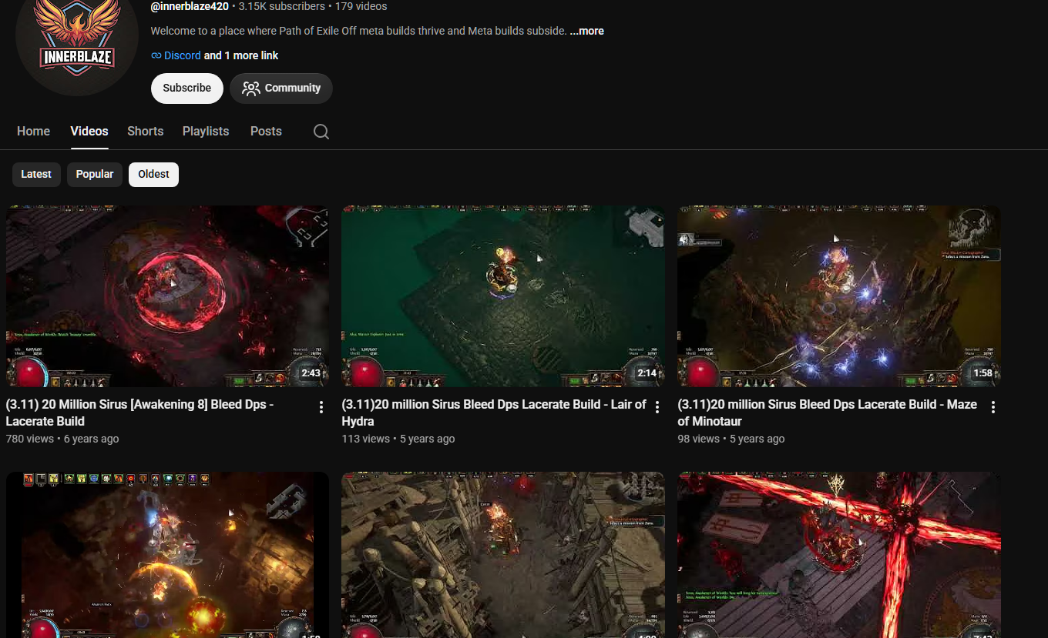1048x638 pixels.
Task: Click the '780 views • 6 years ago' text
Action: tap(62, 439)
